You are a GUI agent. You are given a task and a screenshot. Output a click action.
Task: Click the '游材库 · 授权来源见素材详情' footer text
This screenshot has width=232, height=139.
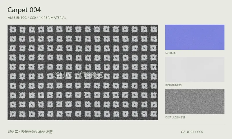coord(30,131)
